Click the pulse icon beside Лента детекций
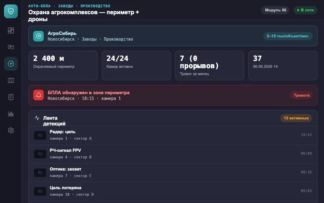The image size is (324, 203). point(37,118)
